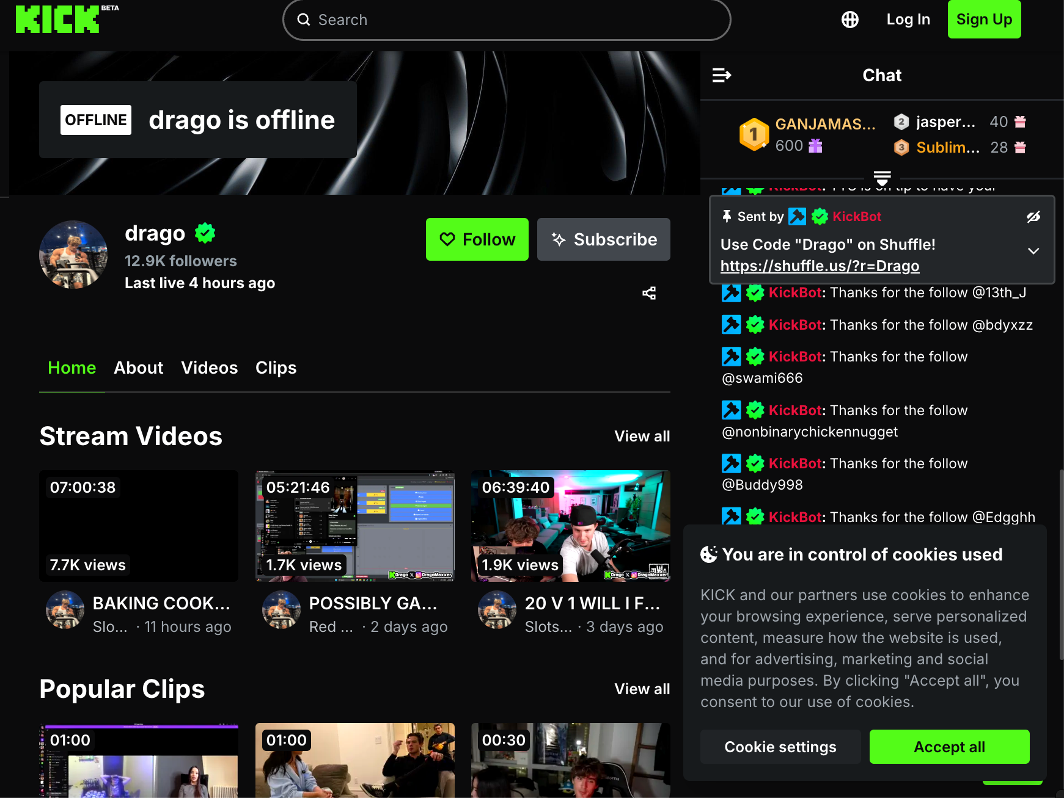This screenshot has width=1064, height=798.
Task: Open Cookie settings
Action: click(x=780, y=747)
